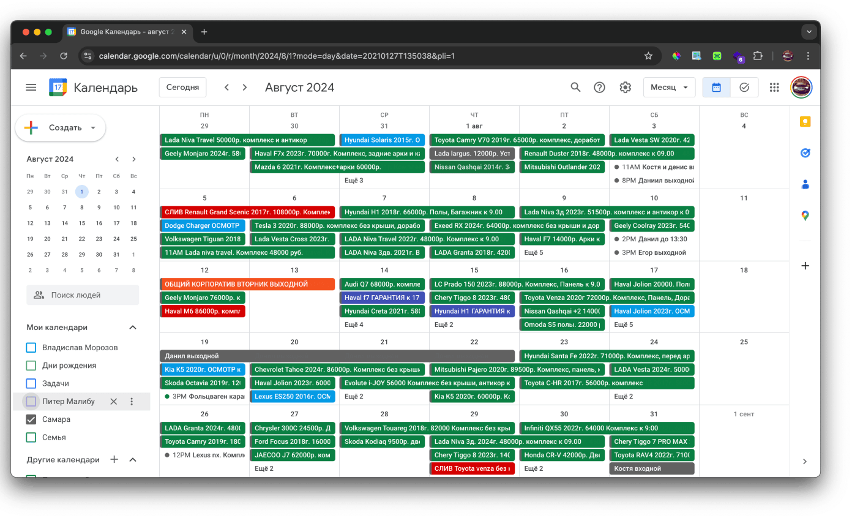Toggle Семья calendar checkbox
This screenshot has height=518, width=852.
(31, 437)
